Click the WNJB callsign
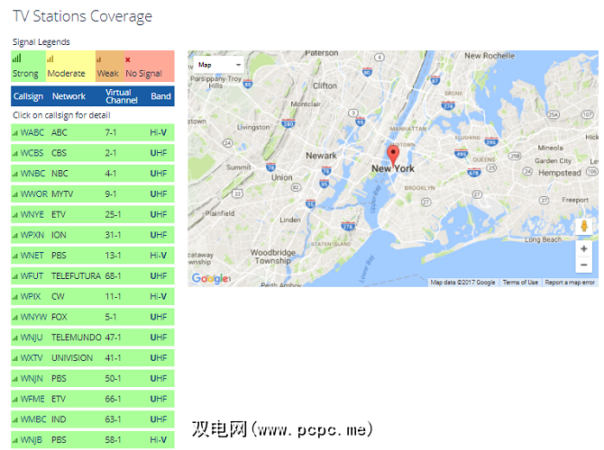Screen dimensions: 604x450 (x=32, y=439)
